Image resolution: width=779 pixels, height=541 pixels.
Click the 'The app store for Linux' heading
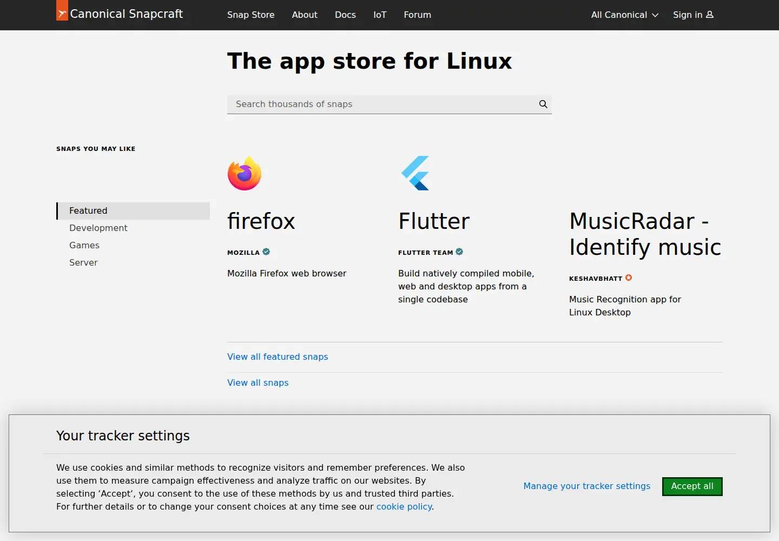point(369,61)
